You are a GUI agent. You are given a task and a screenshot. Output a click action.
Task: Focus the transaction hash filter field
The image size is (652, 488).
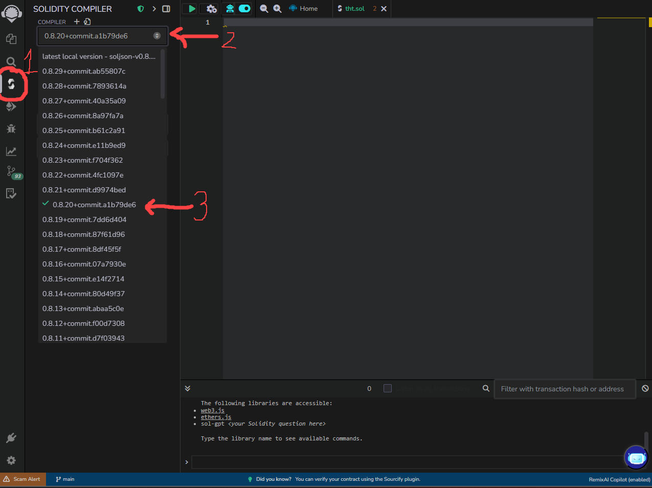565,389
